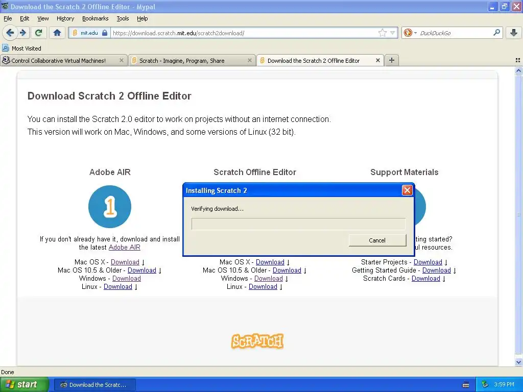This screenshot has height=392, width=523.
Task: Close the Installing Scratch 2 dialog
Action: (x=407, y=190)
